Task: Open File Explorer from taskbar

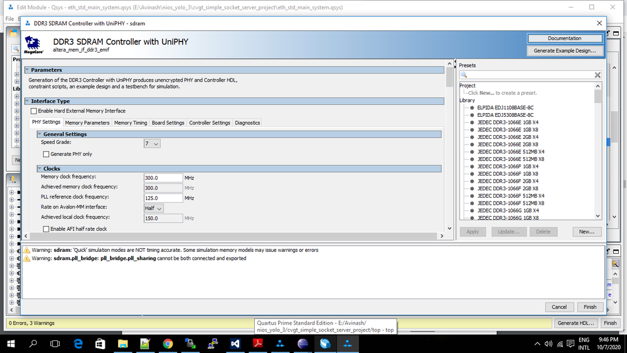Action: point(123,344)
